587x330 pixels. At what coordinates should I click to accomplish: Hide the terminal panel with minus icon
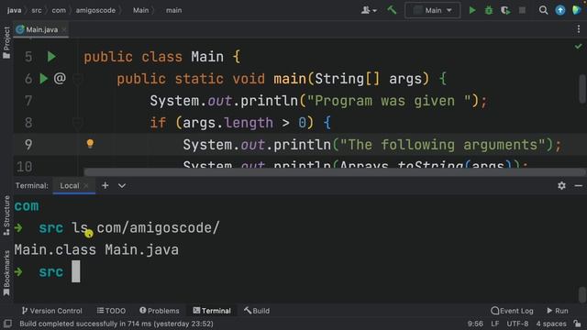click(x=579, y=185)
